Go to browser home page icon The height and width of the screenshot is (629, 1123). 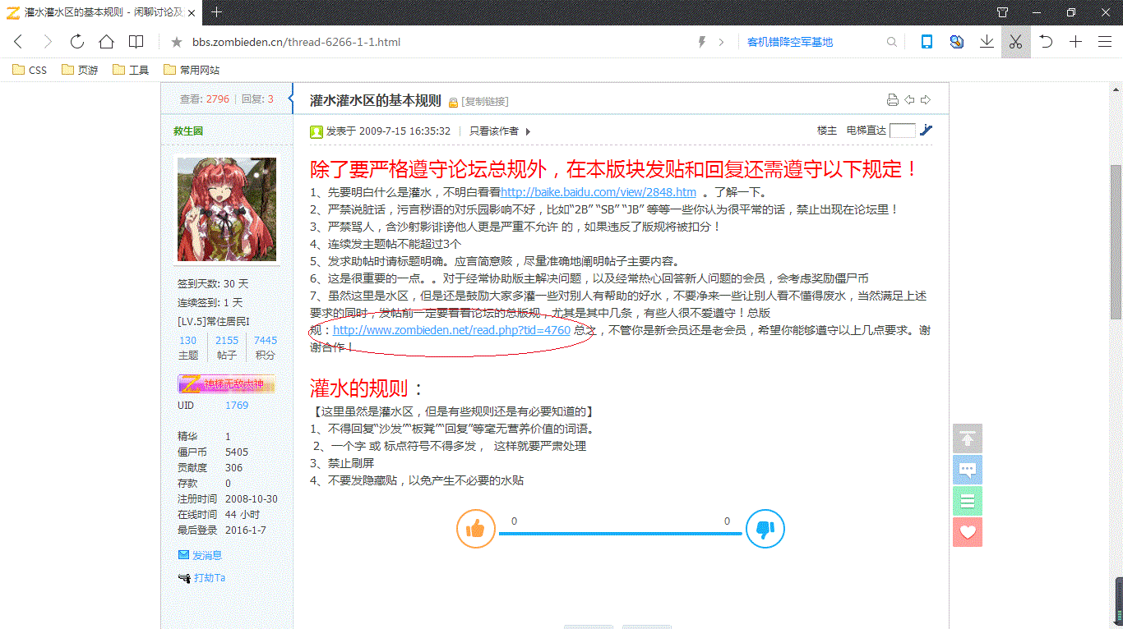coord(107,42)
